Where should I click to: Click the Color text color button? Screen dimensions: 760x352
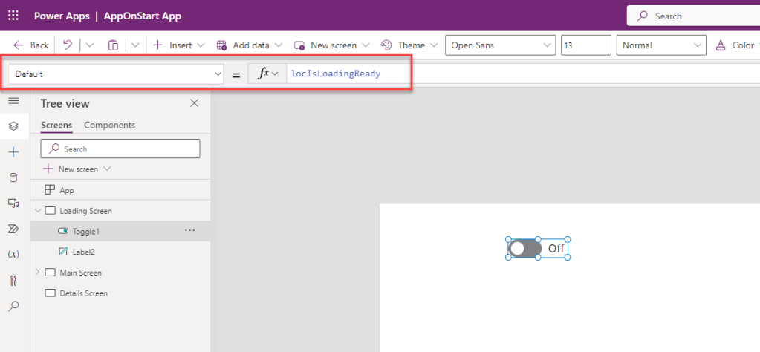tap(735, 45)
